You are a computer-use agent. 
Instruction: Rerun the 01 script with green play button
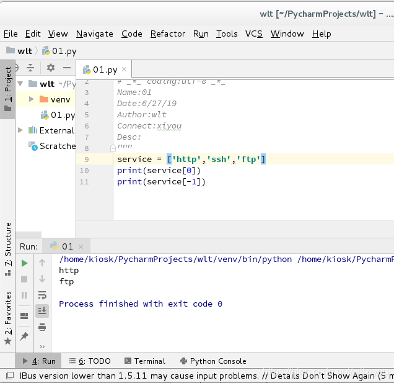pyautogui.click(x=24, y=263)
